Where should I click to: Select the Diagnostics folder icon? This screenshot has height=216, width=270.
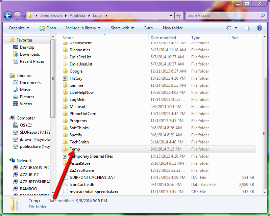click(x=65, y=50)
